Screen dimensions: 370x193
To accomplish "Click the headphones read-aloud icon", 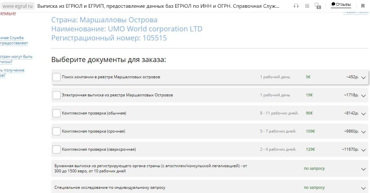I will tap(296, 6).
